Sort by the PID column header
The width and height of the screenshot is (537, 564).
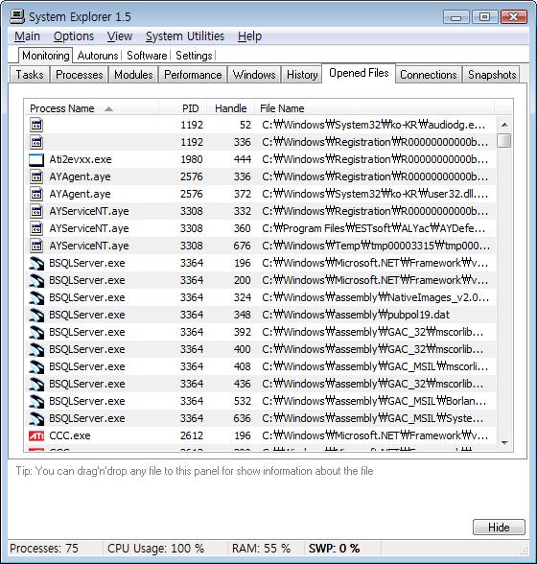click(183, 108)
